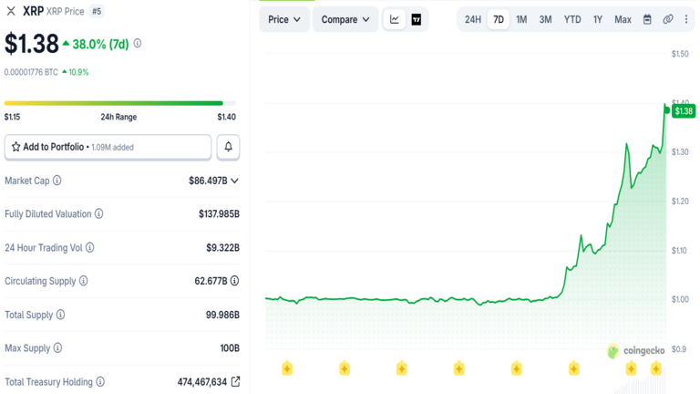This screenshot has width=700, height=394.
Task: Switch to the line chart view icon
Action: click(394, 19)
